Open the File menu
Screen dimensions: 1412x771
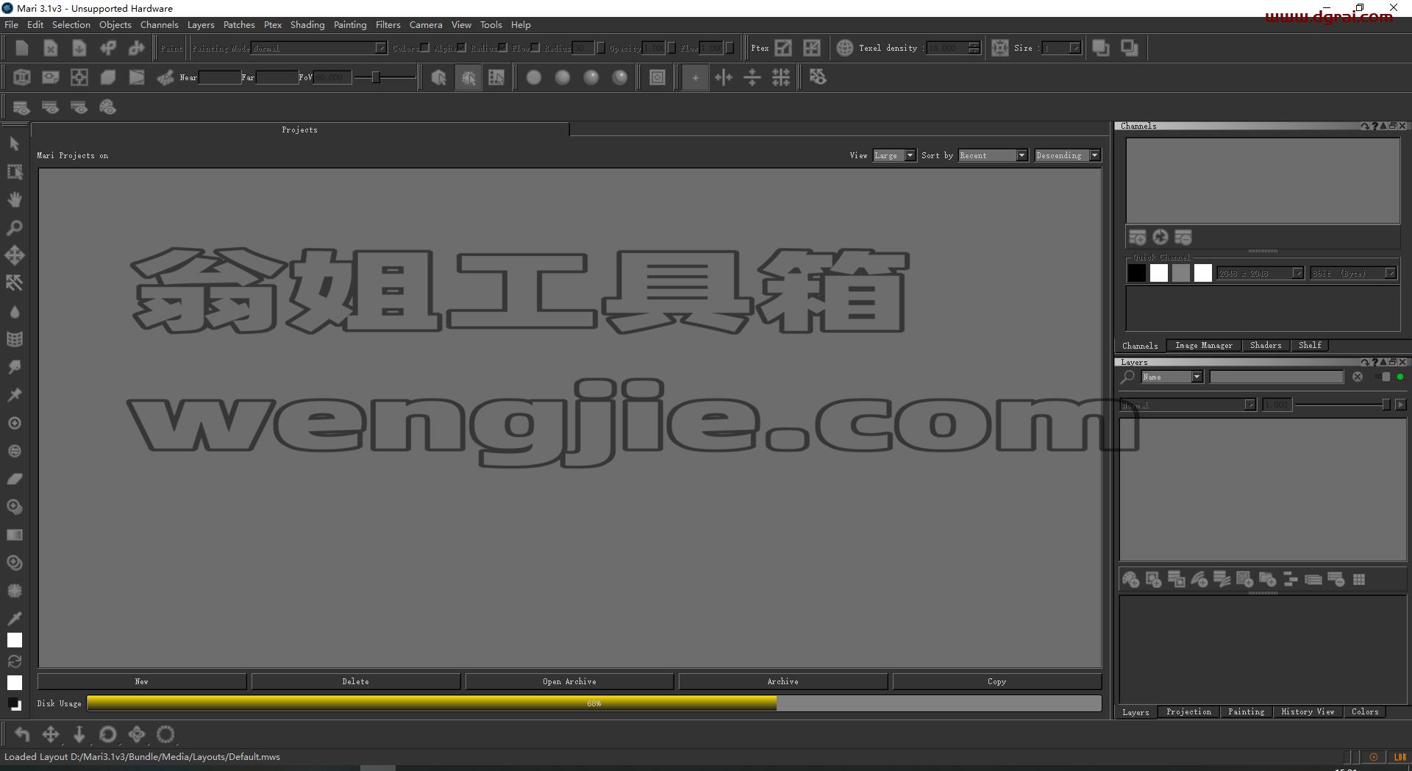coord(12,24)
